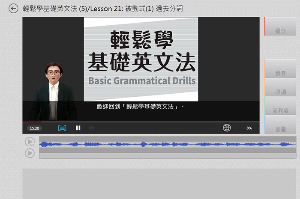
Task: Click the 8% progress percentage label
Action: pos(249,128)
